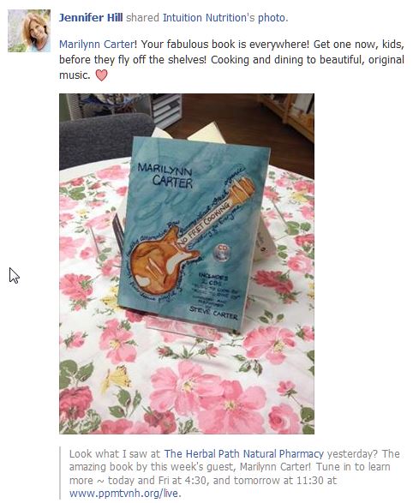
Task: Click the CD sticker on the book cover
Action: pyautogui.click(x=223, y=251)
